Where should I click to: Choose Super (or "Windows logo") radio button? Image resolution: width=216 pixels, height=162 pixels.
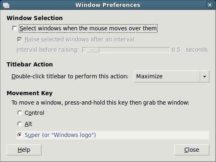pyautogui.click(x=20, y=135)
